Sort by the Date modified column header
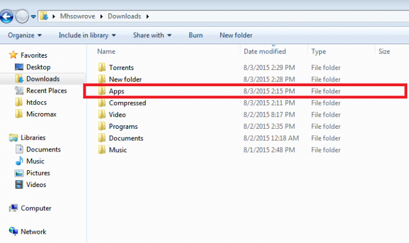The image size is (409, 243). coord(265,51)
